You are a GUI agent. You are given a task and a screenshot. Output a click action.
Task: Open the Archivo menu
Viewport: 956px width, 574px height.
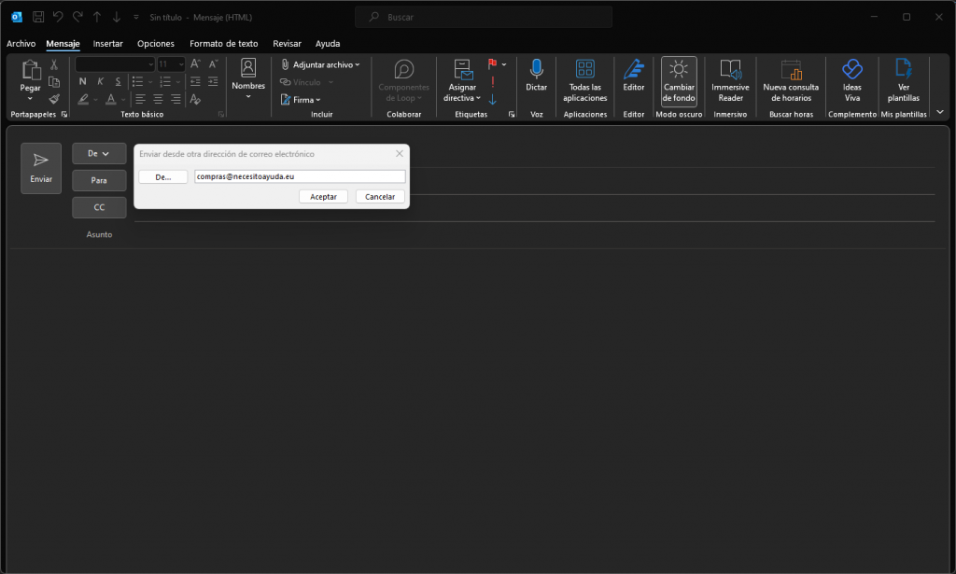[x=21, y=44]
